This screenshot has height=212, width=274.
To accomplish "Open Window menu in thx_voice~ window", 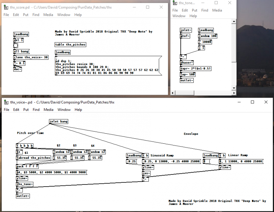I will (x=64, y=110).
